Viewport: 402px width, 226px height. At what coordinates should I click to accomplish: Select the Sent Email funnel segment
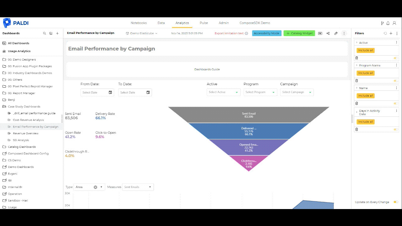point(249,115)
